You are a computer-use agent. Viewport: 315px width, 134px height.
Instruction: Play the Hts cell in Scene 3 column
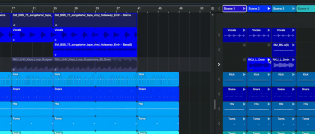coord(293,104)
